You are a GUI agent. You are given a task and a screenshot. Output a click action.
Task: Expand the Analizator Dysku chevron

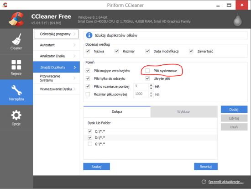74,56
